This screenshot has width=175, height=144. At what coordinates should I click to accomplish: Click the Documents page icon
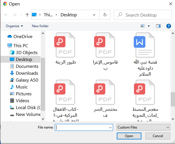(12, 66)
